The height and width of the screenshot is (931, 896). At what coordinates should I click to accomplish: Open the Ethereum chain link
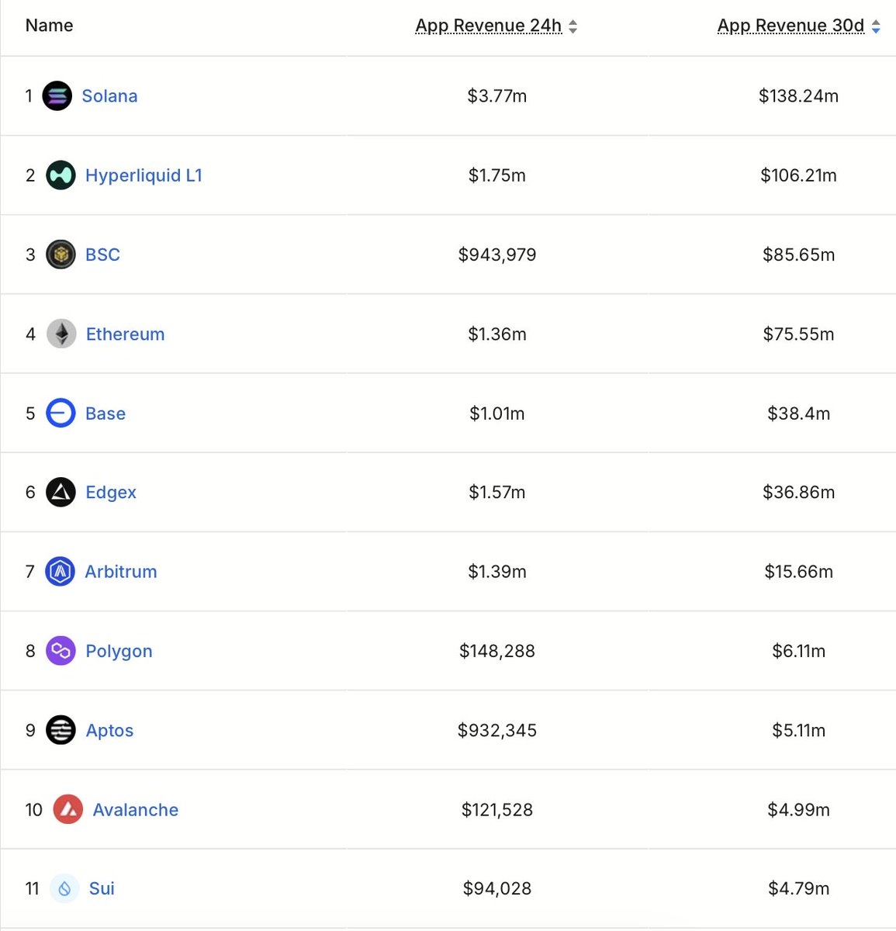[x=125, y=334]
